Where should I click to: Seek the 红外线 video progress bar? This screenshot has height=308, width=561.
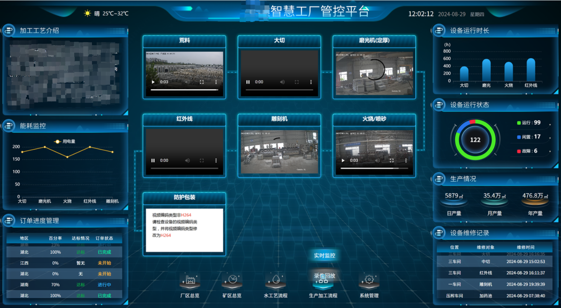(185, 168)
